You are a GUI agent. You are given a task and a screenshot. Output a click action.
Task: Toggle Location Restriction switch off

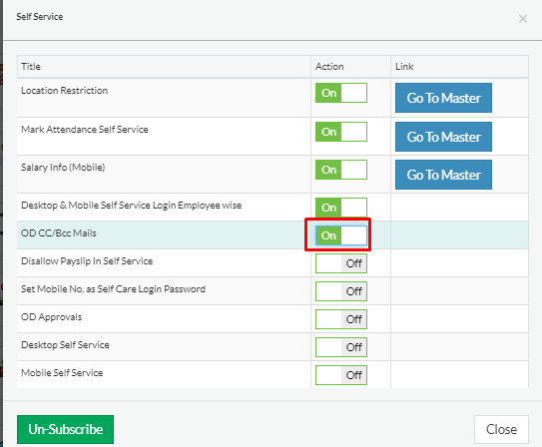pyautogui.click(x=340, y=93)
